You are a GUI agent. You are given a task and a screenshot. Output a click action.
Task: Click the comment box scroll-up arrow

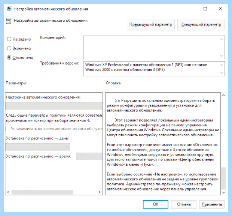click(222, 39)
